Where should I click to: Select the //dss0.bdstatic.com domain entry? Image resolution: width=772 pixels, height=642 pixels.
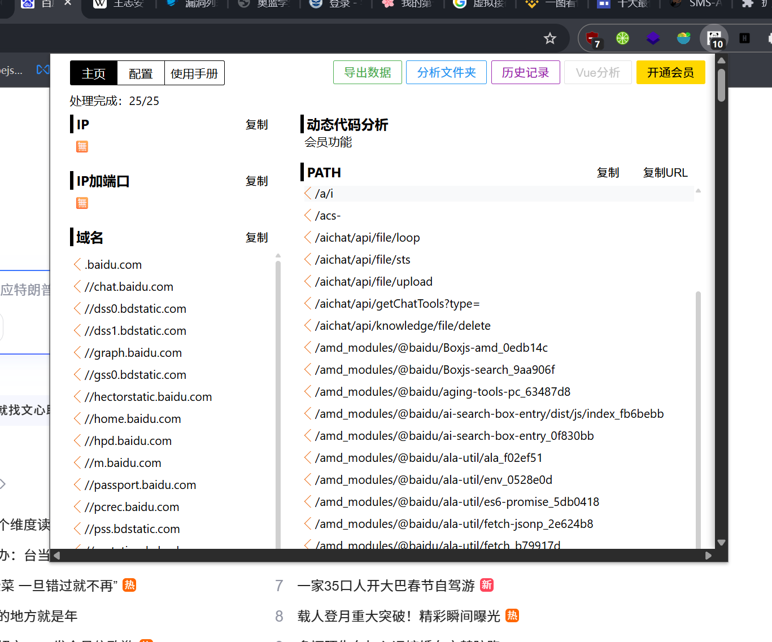point(136,309)
